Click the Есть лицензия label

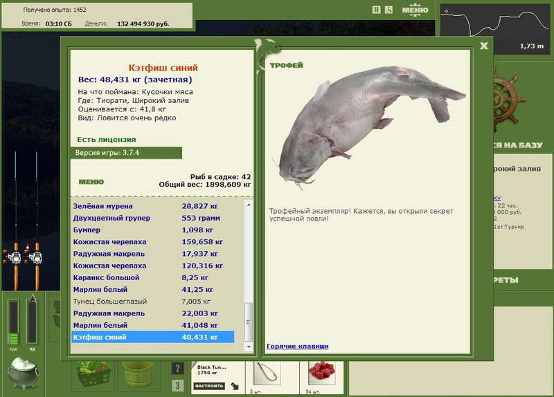pos(107,140)
